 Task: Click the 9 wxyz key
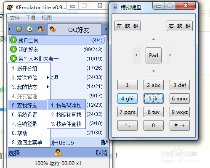pyautogui.click(x=180, y=112)
